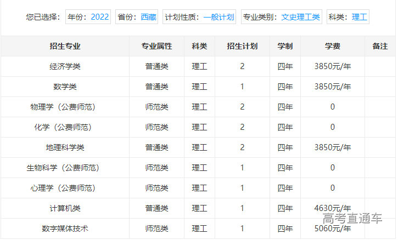Select the 西藏 province filter
The height and width of the screenshot is (240, 398).
pyautogui.click(x=148, y=17)
